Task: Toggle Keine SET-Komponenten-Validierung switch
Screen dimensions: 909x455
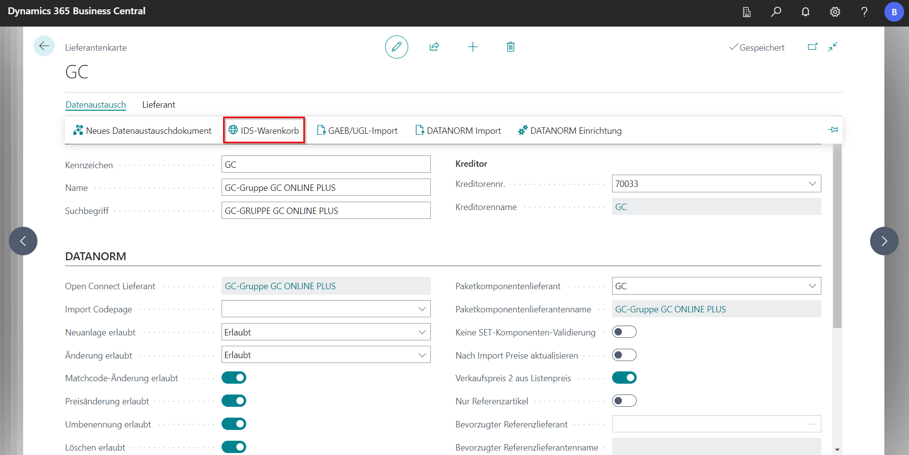Action: click(x=624, y=332)
